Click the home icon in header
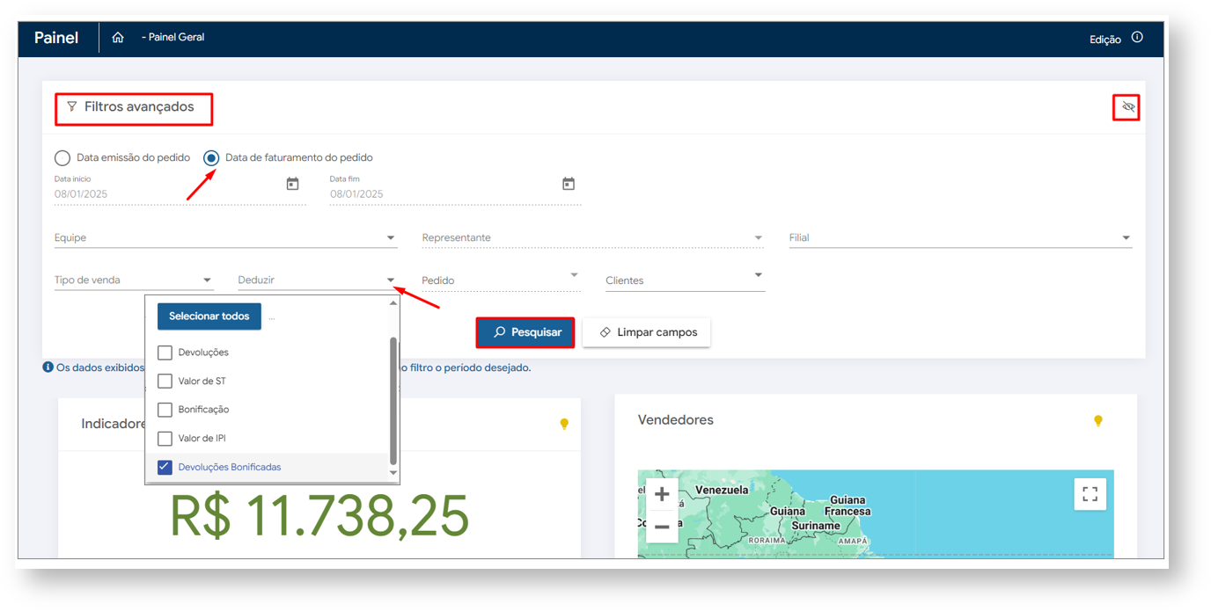Image resolution: width=1211 pixels, height=611 pixels. pyautogui.click(x=118, y=38)
